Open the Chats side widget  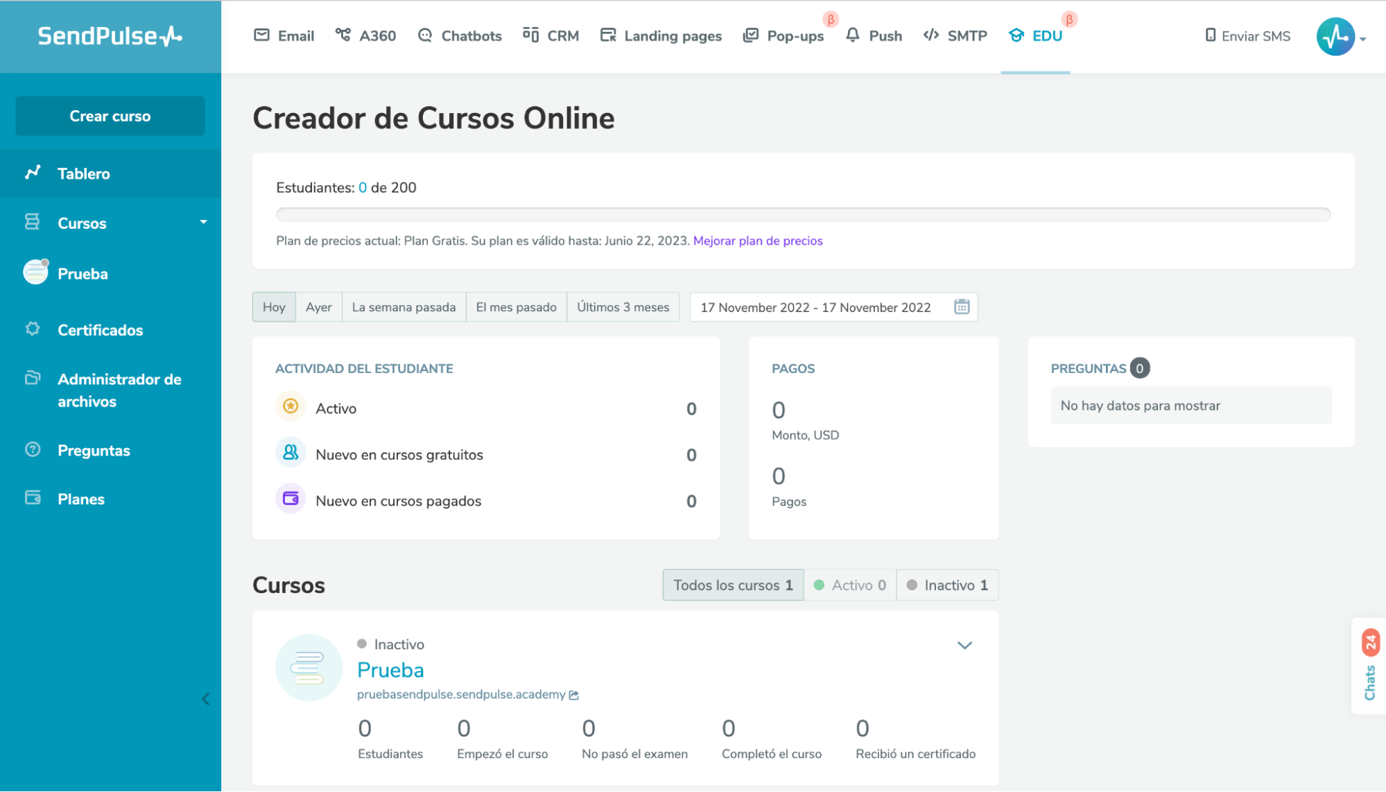pyautogui.click(x=1369, y=666)
